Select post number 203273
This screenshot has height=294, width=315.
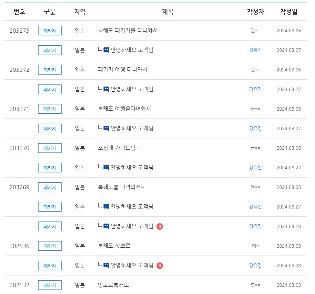click(20, 31)
